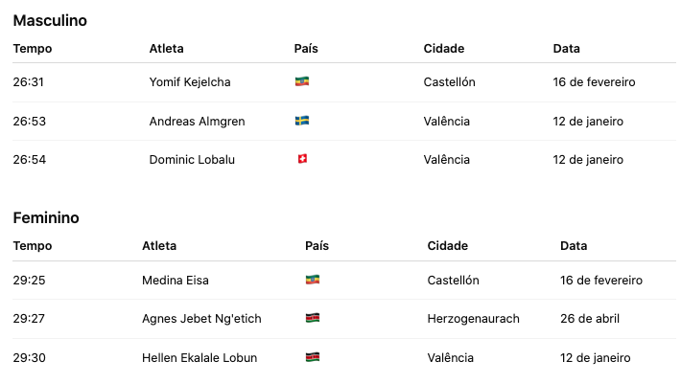Click Sweden flag beside Andreas Almgren
681x384 pixels.
(x=301, y=122)
